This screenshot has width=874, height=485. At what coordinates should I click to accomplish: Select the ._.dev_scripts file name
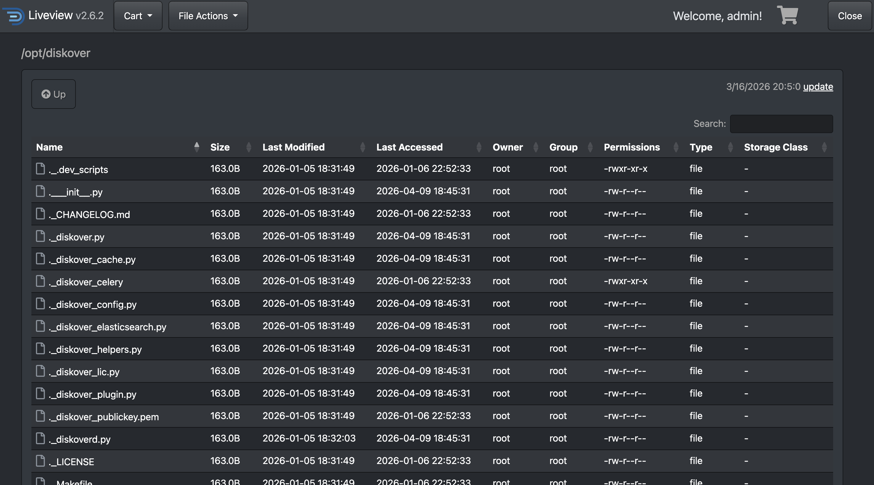coord(78,169)
